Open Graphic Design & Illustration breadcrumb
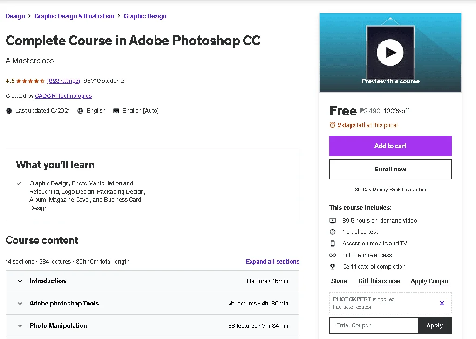 pos(74,16)
